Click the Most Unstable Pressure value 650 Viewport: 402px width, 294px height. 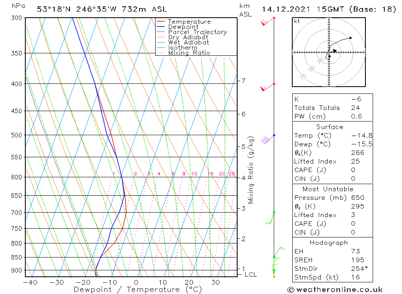coord(358,197)
